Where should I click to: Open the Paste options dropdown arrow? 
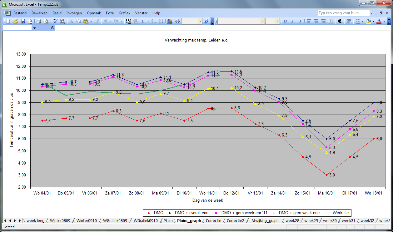point(91,21)
